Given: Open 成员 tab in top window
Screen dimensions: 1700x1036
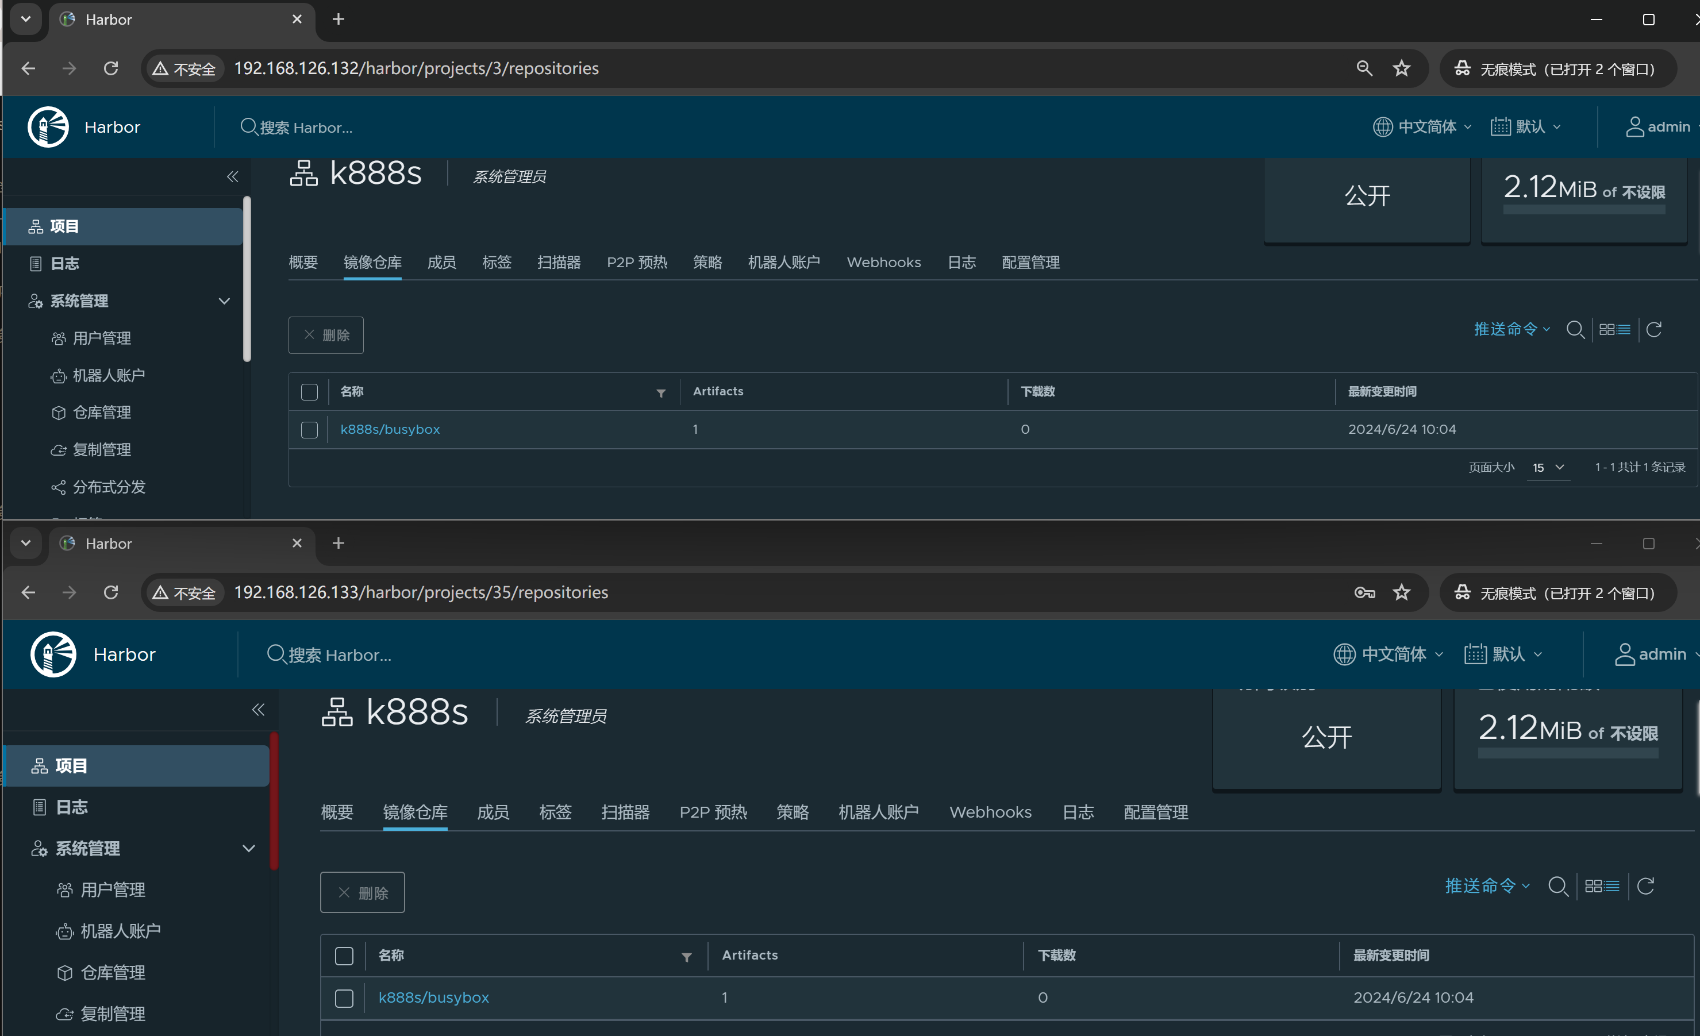Looking at the screenshot, I should (x=441, y=262).
